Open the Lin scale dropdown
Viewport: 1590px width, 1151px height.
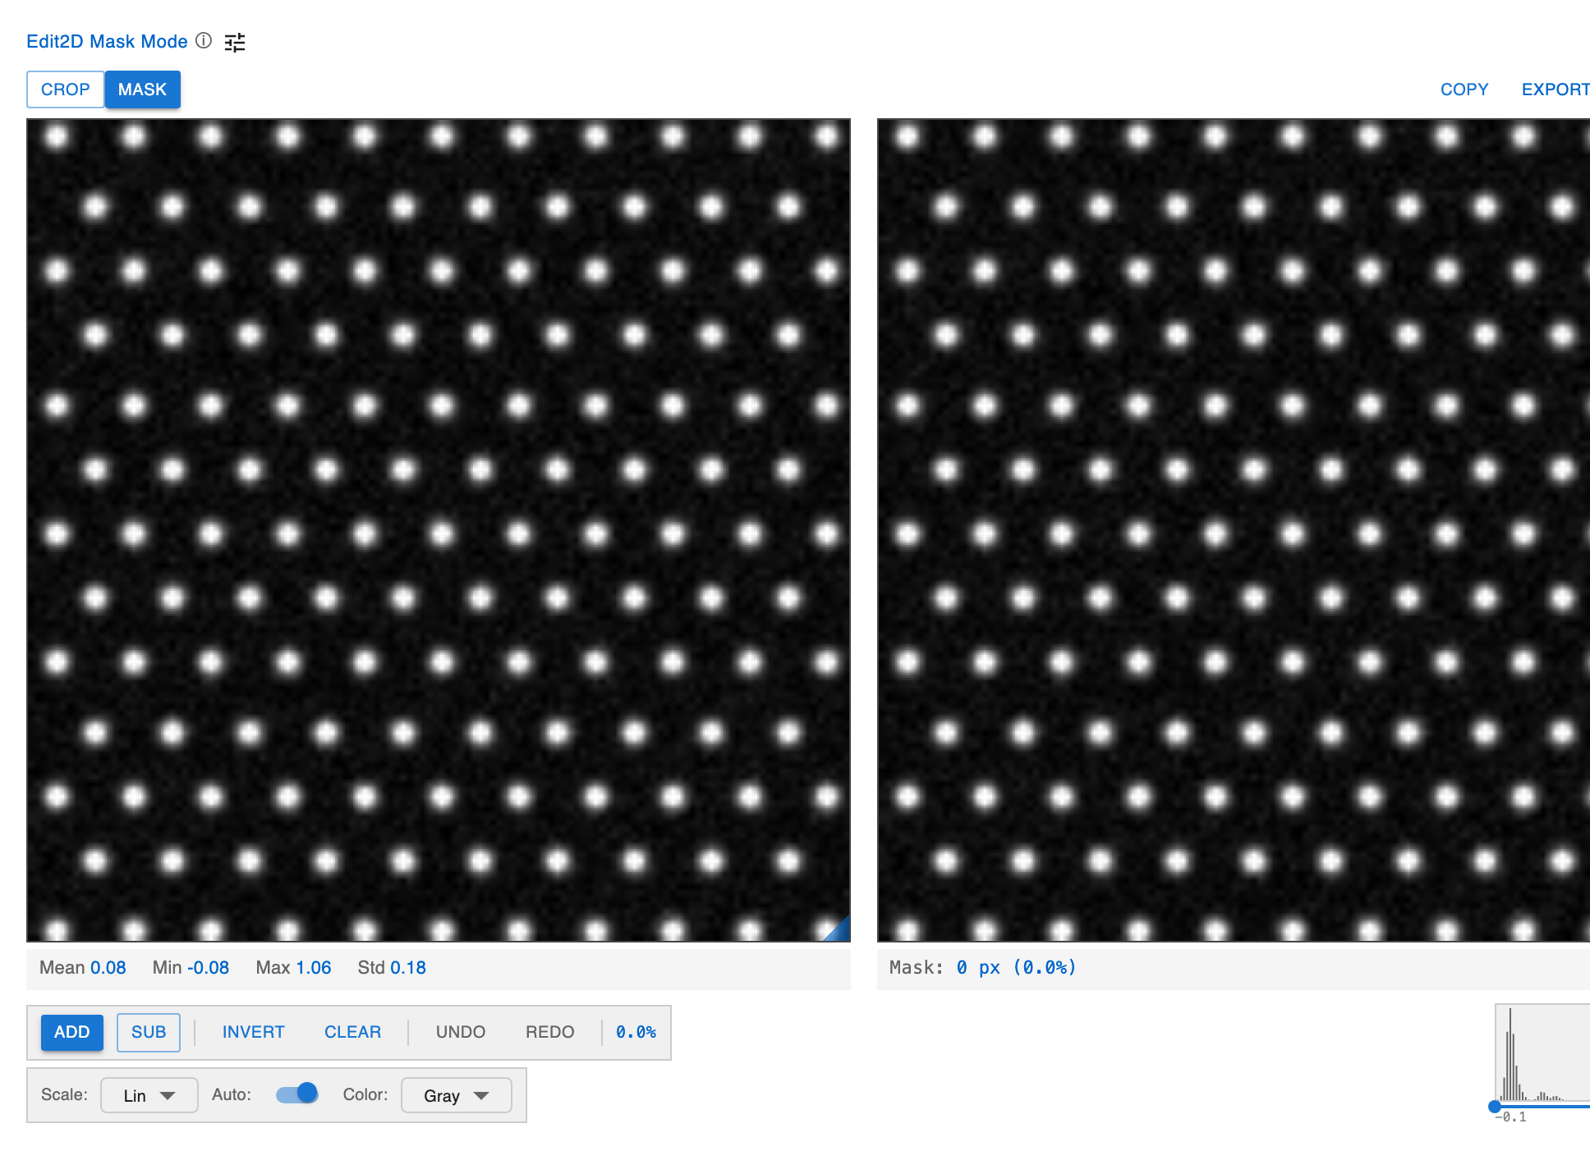[149, 1095]
